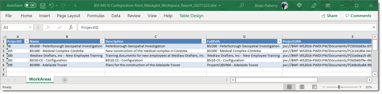Click the Redo arrow icon
The width and height of the screenshot is (382, 94).
63,5
